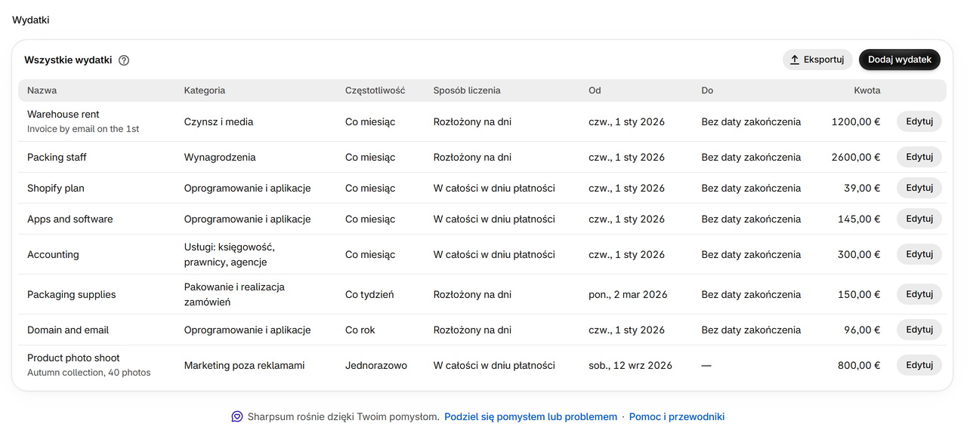Click the Dodaj wydatek button

tap(899, 60)
